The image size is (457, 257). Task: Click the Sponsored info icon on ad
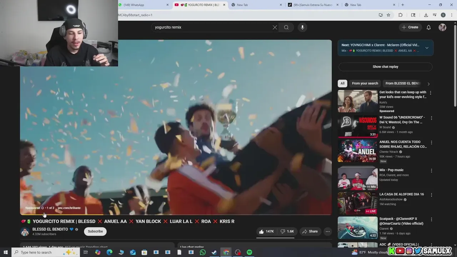pos(42,208)
